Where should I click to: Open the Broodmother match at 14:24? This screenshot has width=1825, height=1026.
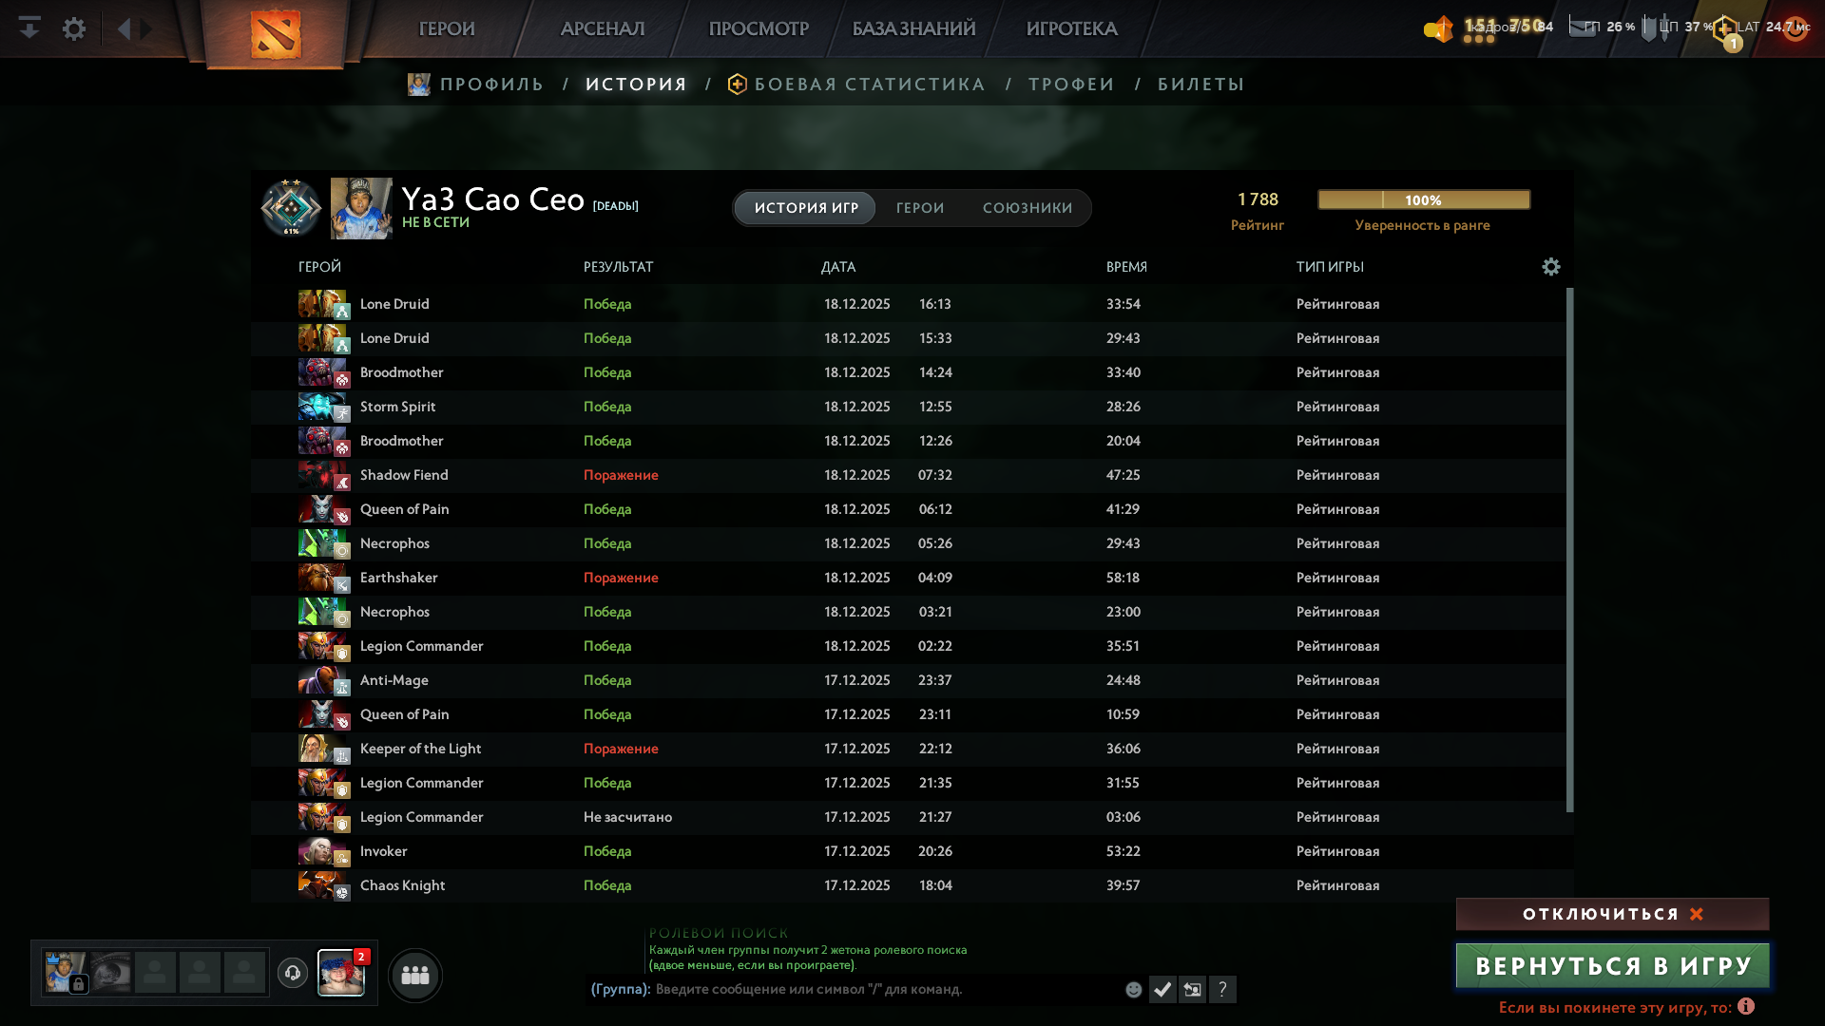(908, 372)
